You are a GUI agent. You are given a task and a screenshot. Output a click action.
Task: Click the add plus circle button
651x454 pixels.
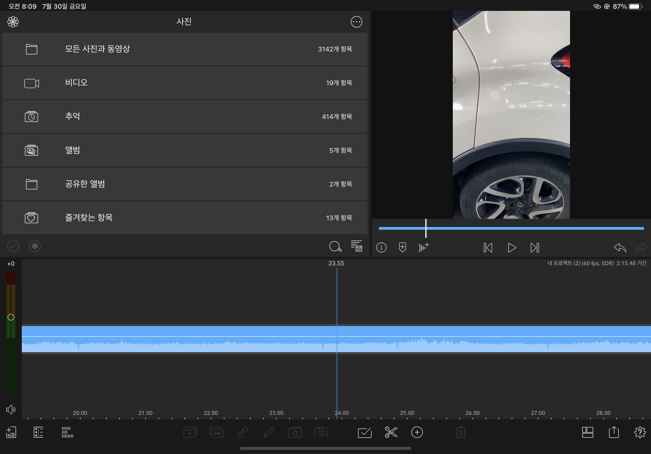pyautogui.click(x=417, y=432)
